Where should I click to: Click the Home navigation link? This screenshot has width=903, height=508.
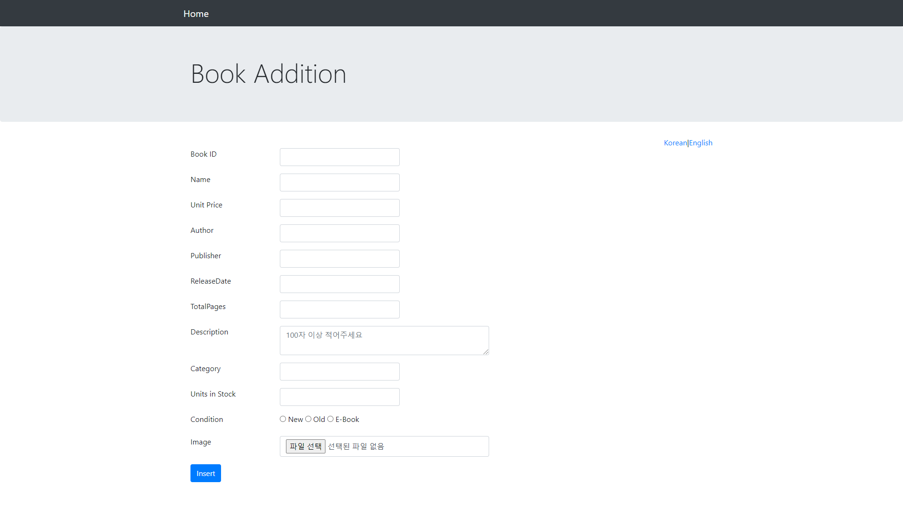196,14
